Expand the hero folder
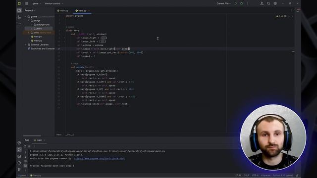Viewport: 317px width, 178px height. click(x=32, y=29)
